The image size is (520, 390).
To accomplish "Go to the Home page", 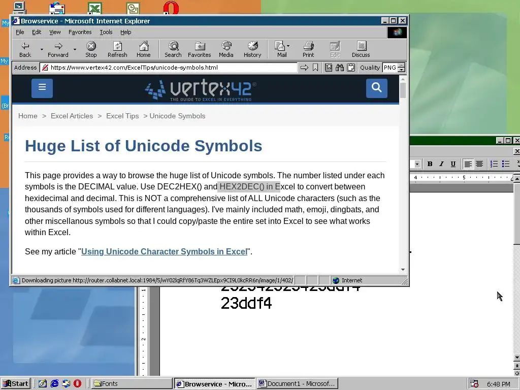I will pyautogui.click(x=144, y=49).
